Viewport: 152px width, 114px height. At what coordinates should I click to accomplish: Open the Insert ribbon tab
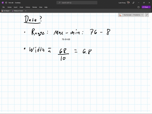16,7
